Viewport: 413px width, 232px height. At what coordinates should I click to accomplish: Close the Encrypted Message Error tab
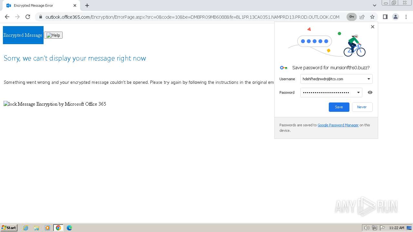tap(75, 5)
